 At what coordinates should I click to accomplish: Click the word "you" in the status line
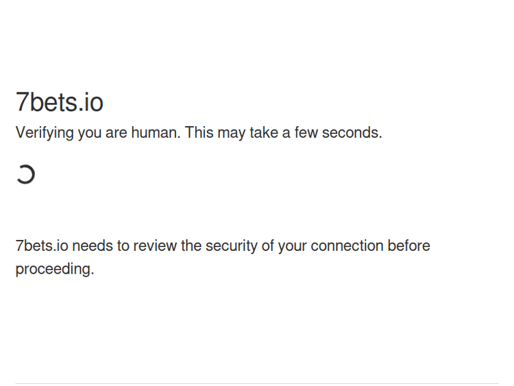89,133
